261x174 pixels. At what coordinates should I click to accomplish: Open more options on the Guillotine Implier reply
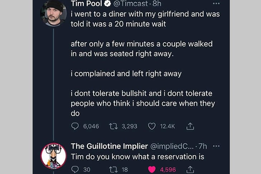click(215, 146)
